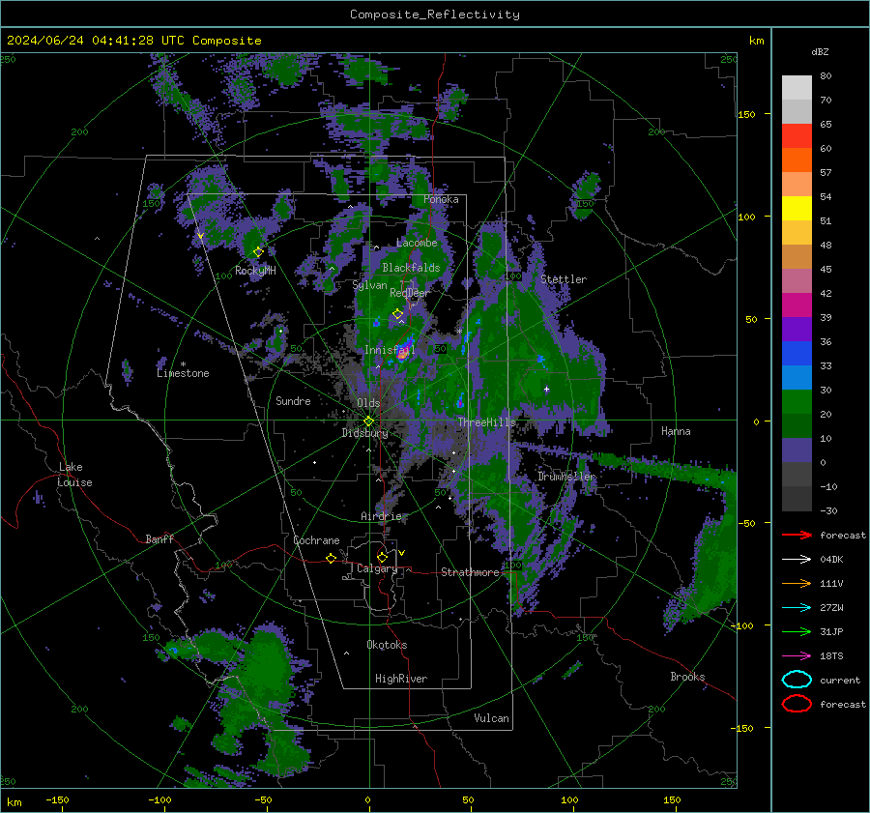Click the Ponoka city label
870x813 pixels.
pyautogui.click(x=441, y=199)
